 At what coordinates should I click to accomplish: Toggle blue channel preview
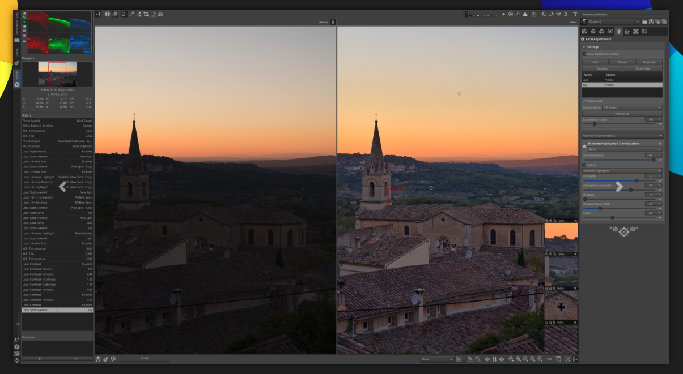(492, 15)
